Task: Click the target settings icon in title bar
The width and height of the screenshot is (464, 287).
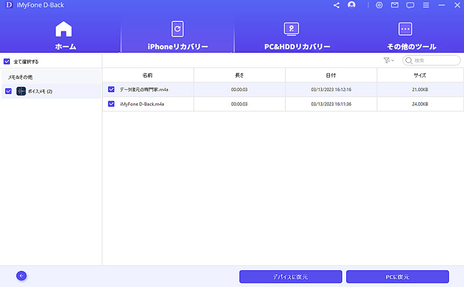Action: [x=379, y=5]
